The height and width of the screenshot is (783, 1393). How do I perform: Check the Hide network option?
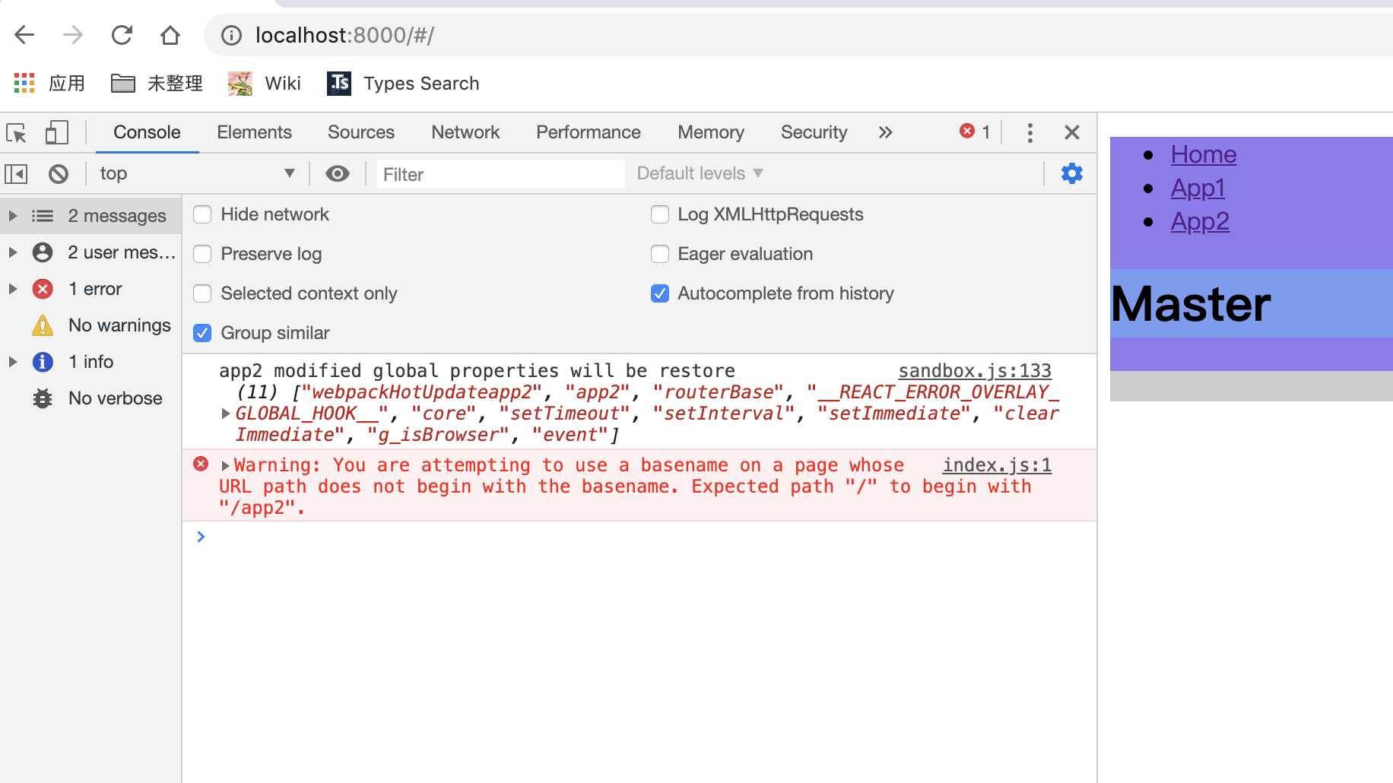pos(201,214)
